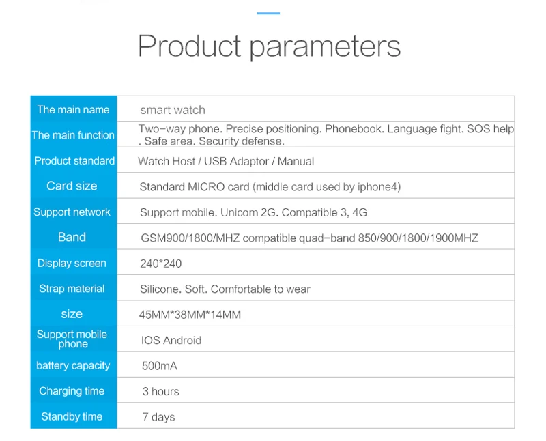Click the '7 days' standby time value
The height and width of the screenshot is (441, 546).
point(158,417)
